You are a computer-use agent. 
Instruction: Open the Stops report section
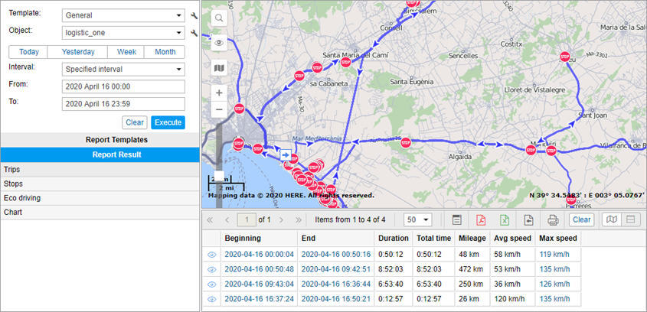point(100,183)
